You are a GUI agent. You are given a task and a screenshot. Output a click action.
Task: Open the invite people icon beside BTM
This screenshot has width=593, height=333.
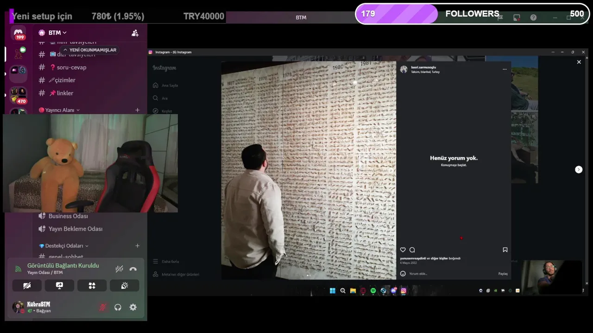[x=135, y=33]
